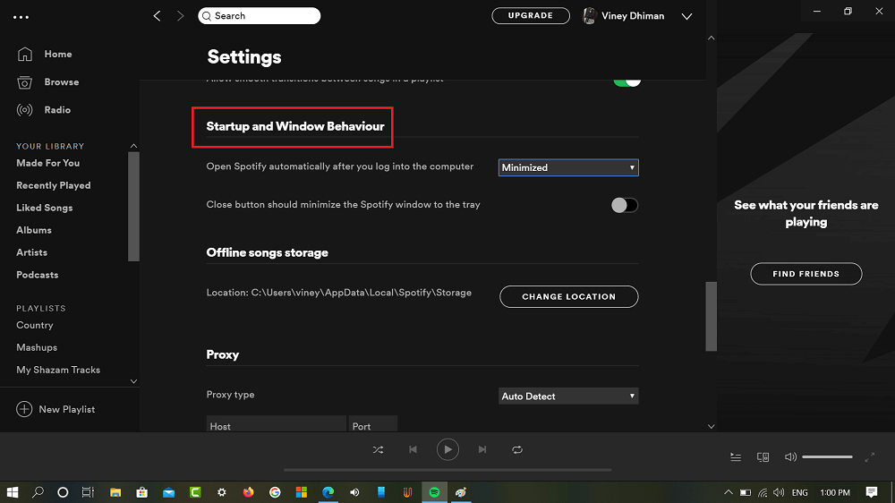Click Spotify icon in taskbar
This screenshot has width=895, height=503.
(x=434, y=492)
